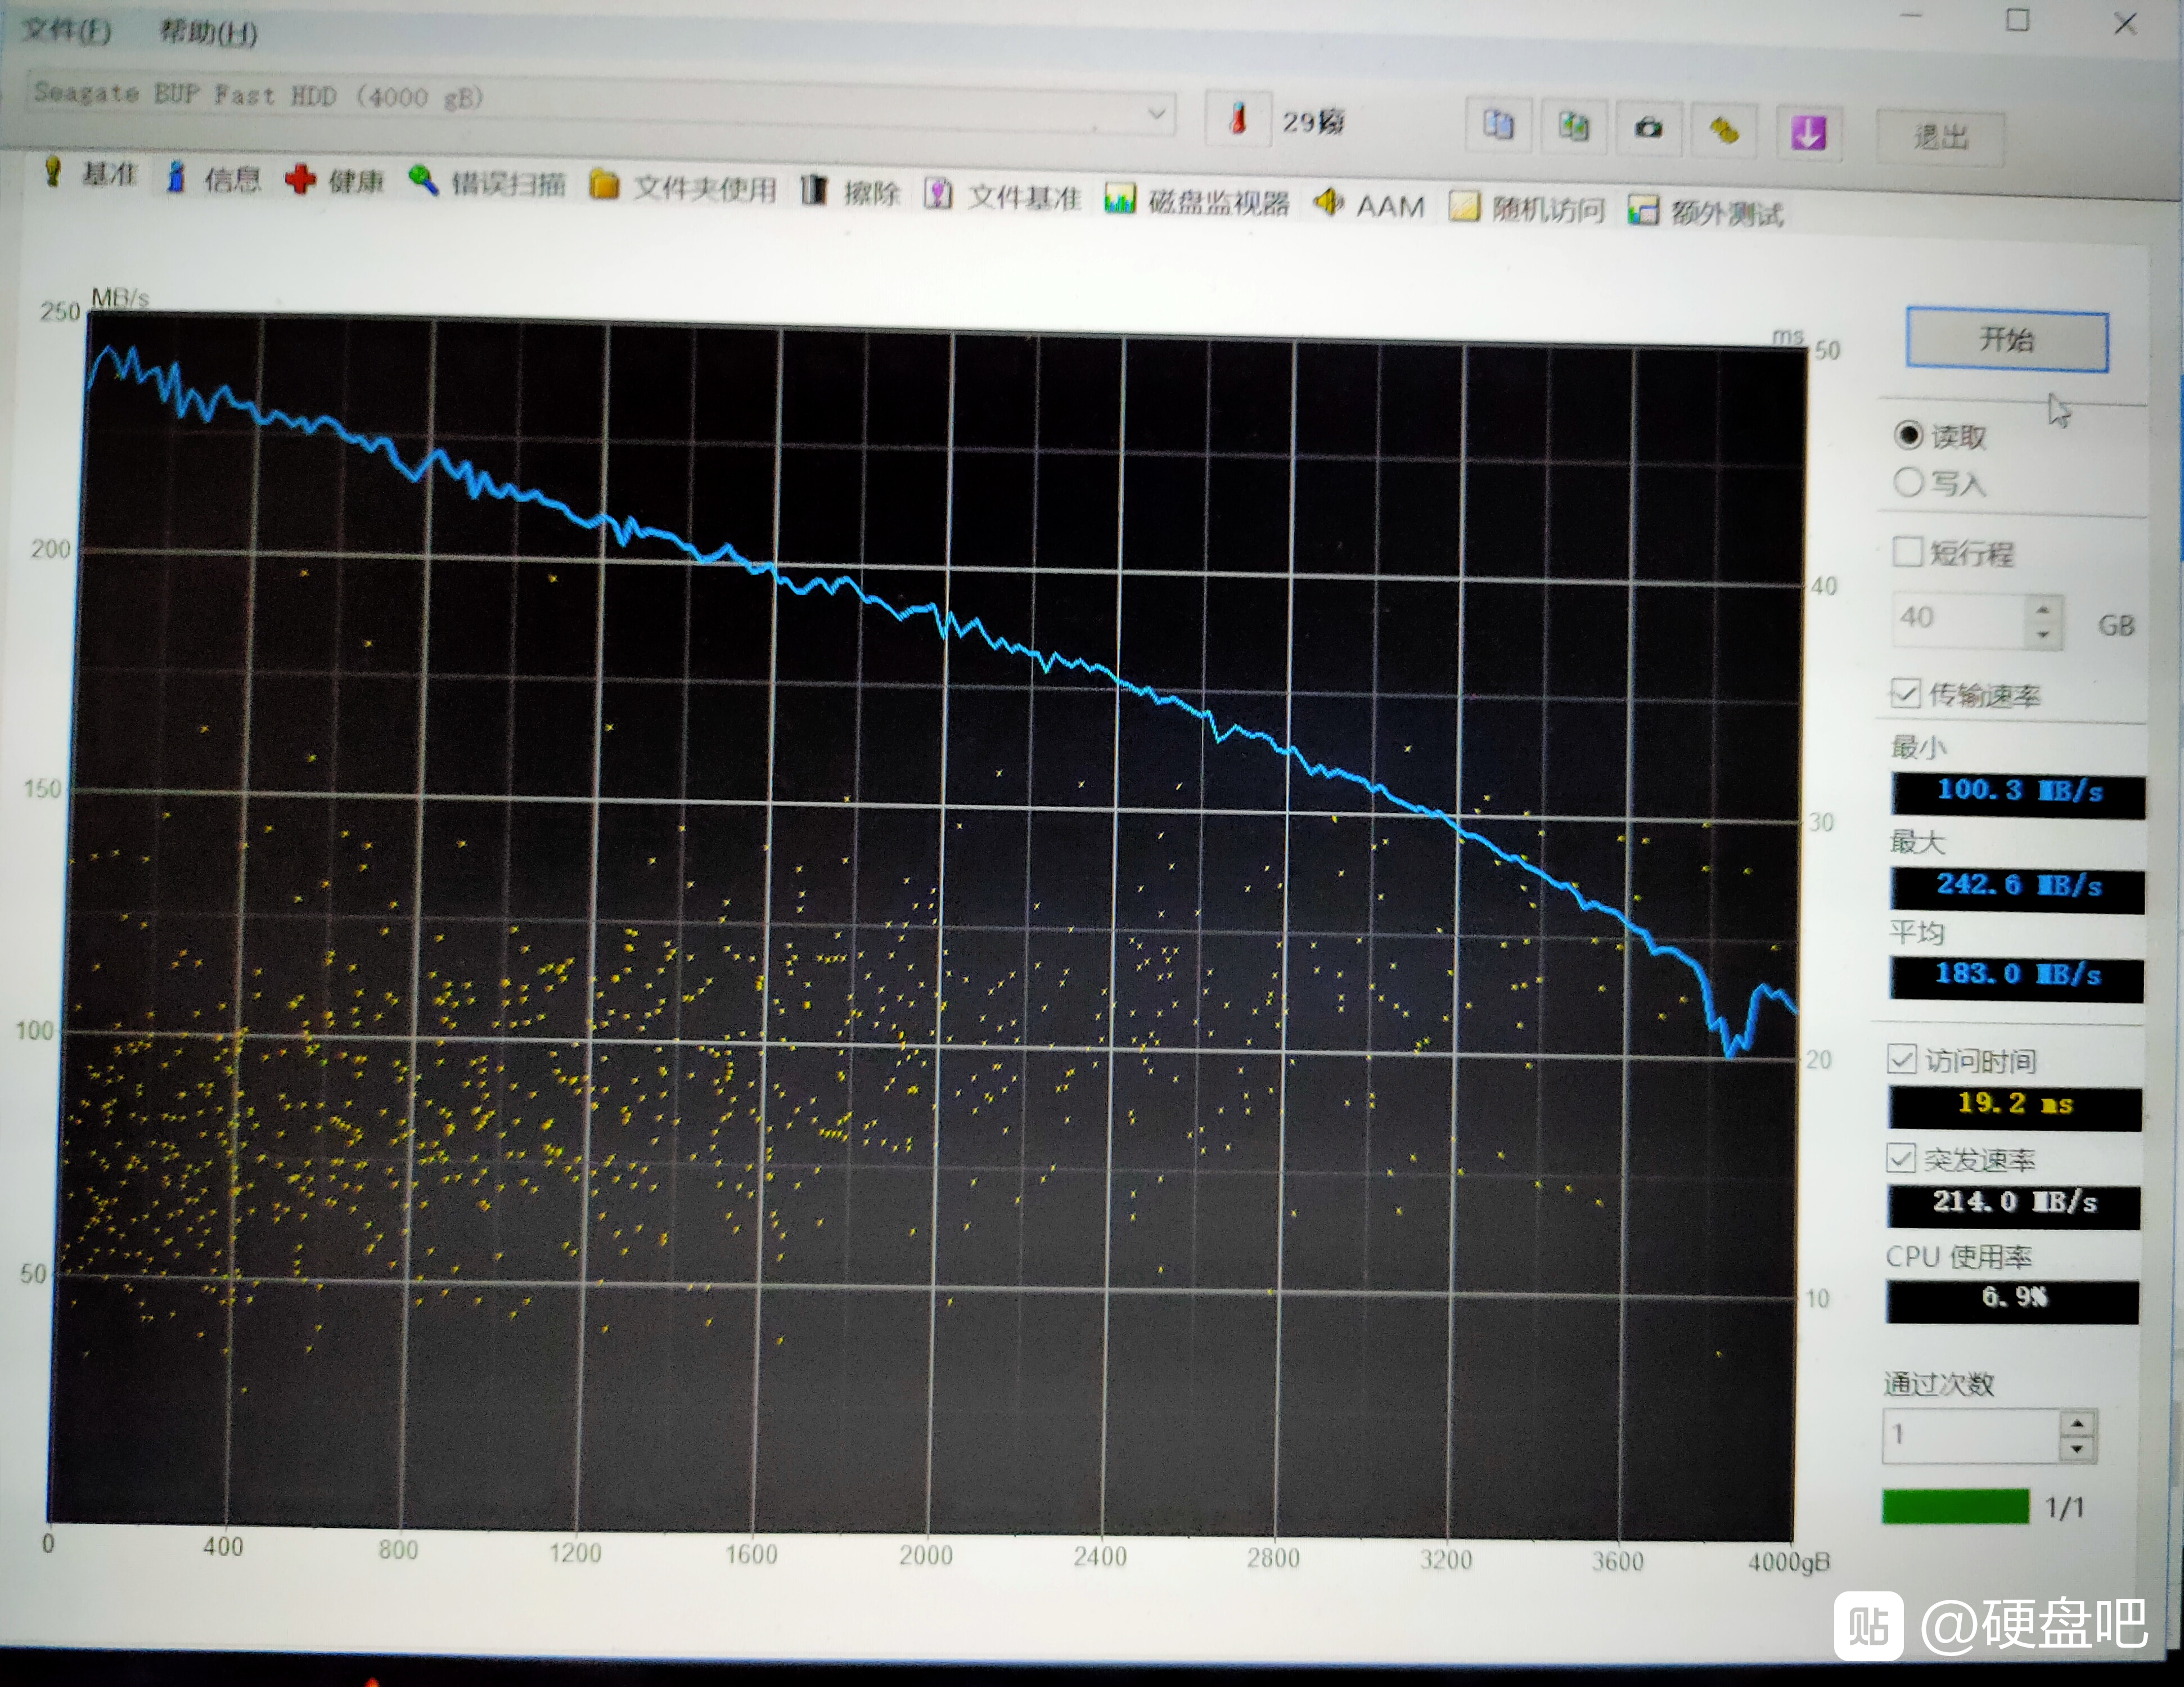2184x1687 pixels.
Task: Maximize the HD Tune window
Action: click(2018, 20)
